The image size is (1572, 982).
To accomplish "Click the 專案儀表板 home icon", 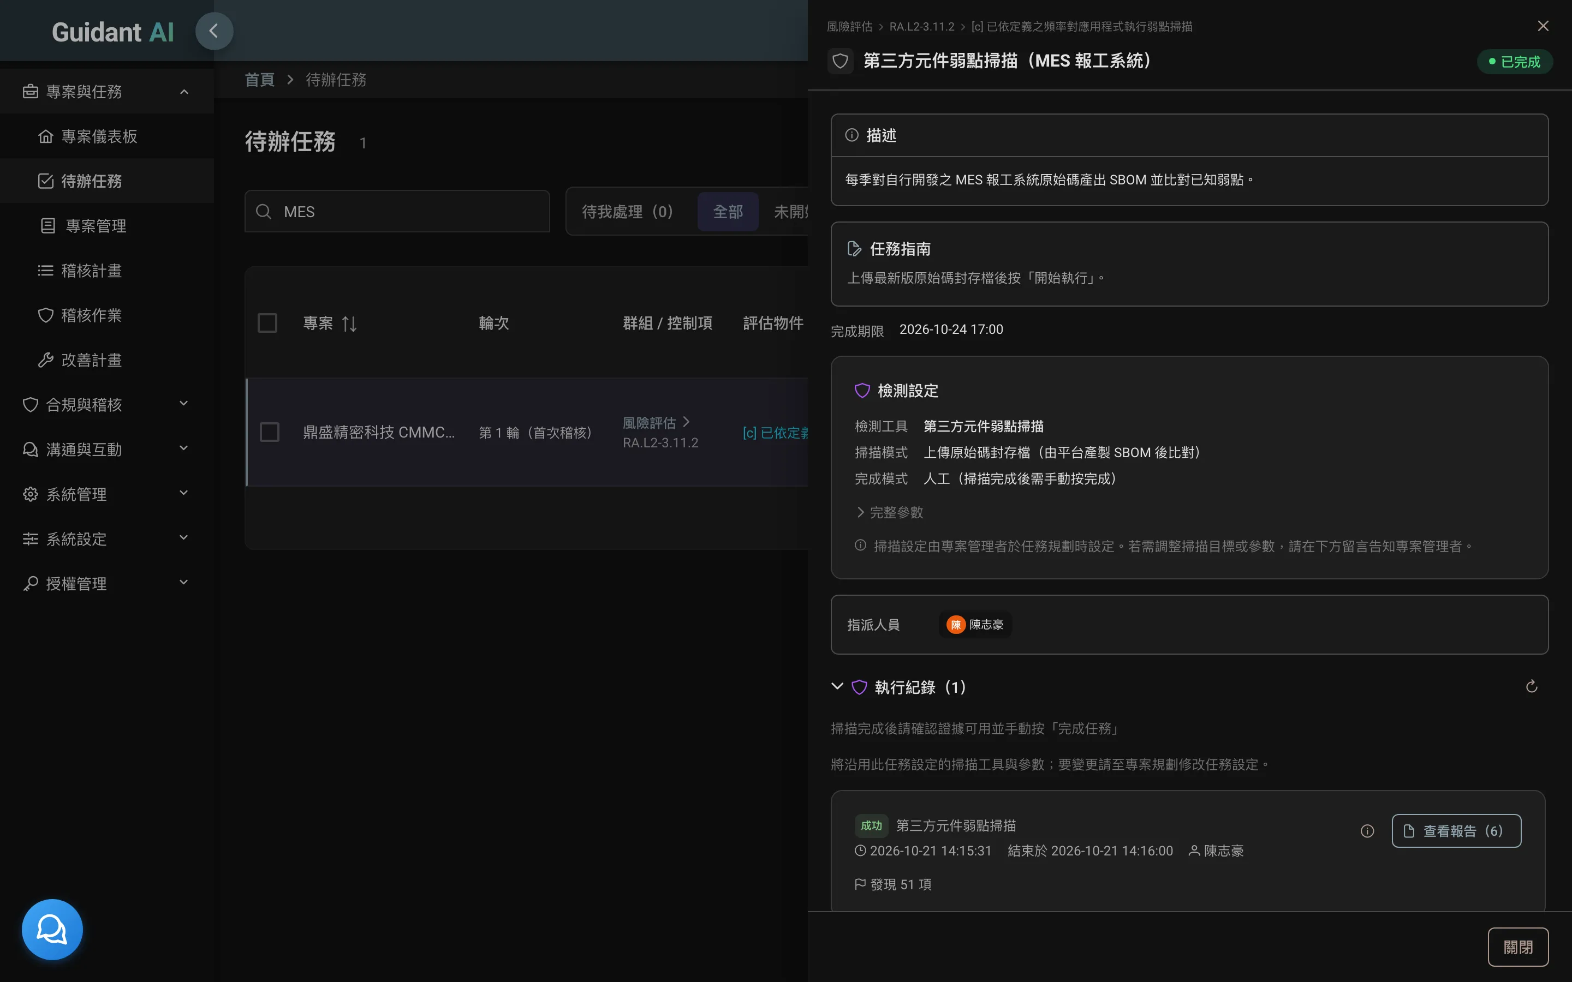I will click(45, 136).
